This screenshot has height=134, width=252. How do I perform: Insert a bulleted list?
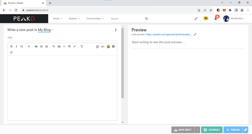pos(47,47)
